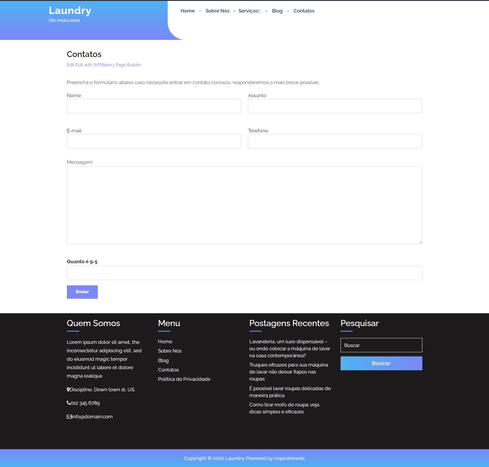Click Edit with WPBakery Page Builder link

pyautogui.click(x=108, y=65)
